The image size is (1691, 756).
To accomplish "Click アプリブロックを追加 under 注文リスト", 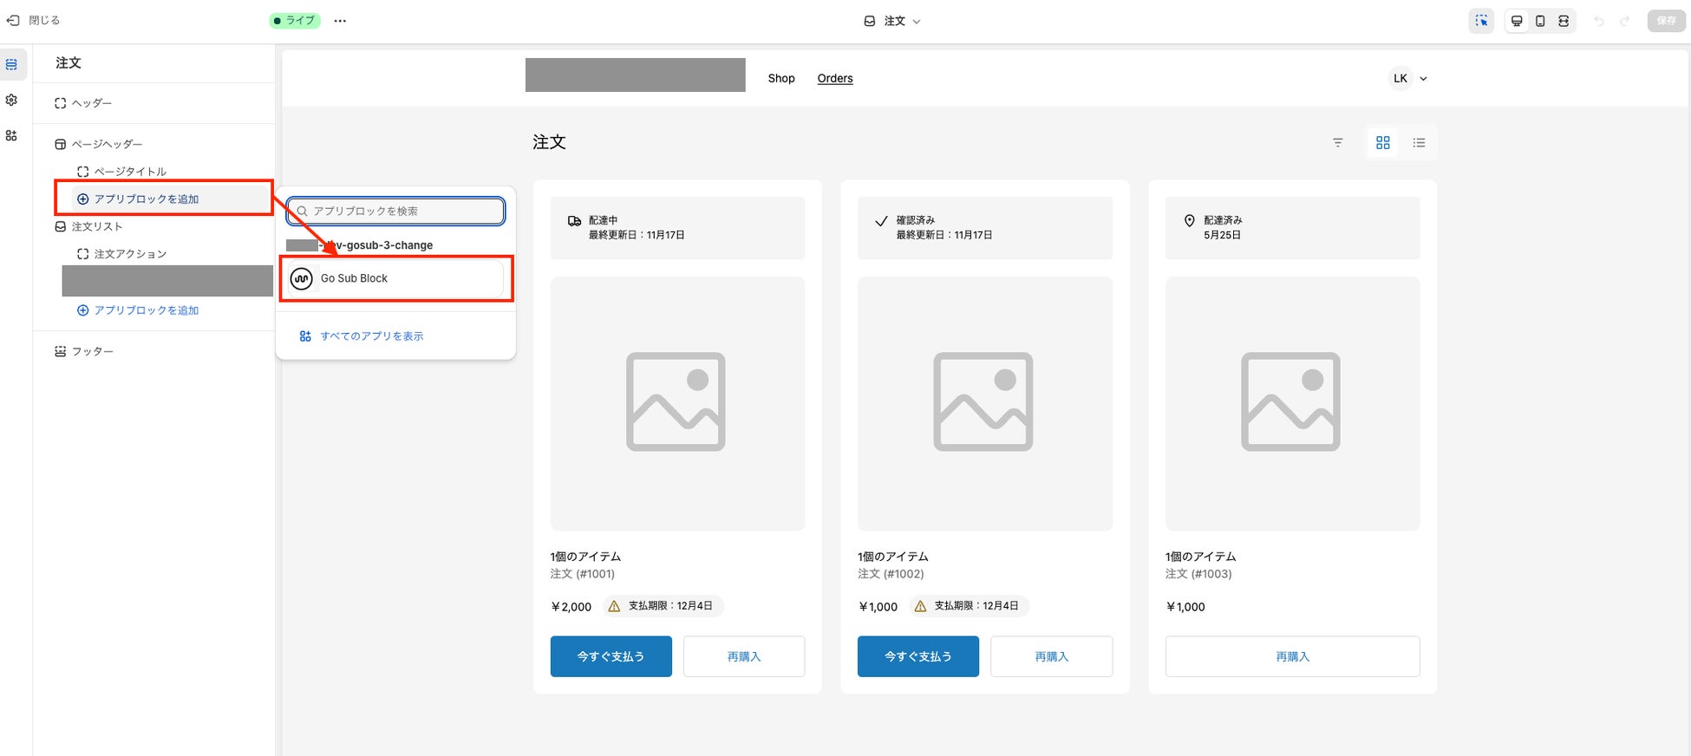I will [x=139, y=310].
